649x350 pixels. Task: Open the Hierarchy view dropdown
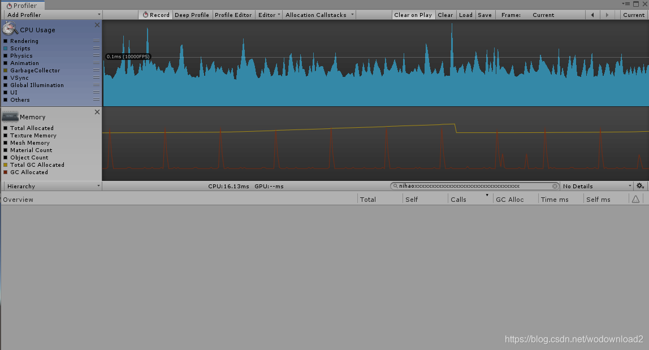pyautogui.click(x=52, y=186)
